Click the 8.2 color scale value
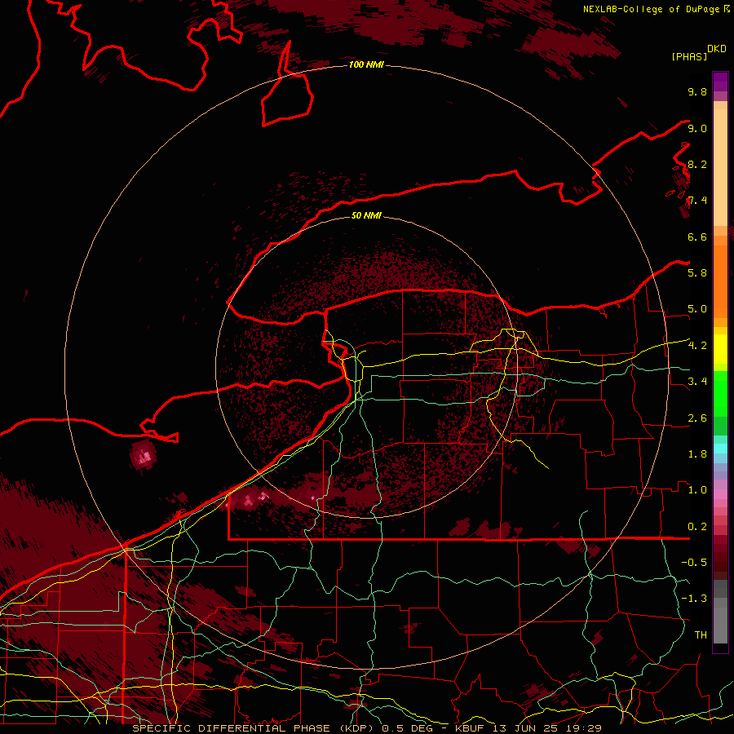Screen dimensions: 734x734 (697, 164)
